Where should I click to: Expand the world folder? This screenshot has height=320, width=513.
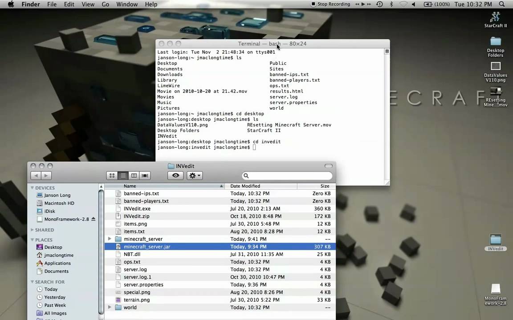point(110,308)
